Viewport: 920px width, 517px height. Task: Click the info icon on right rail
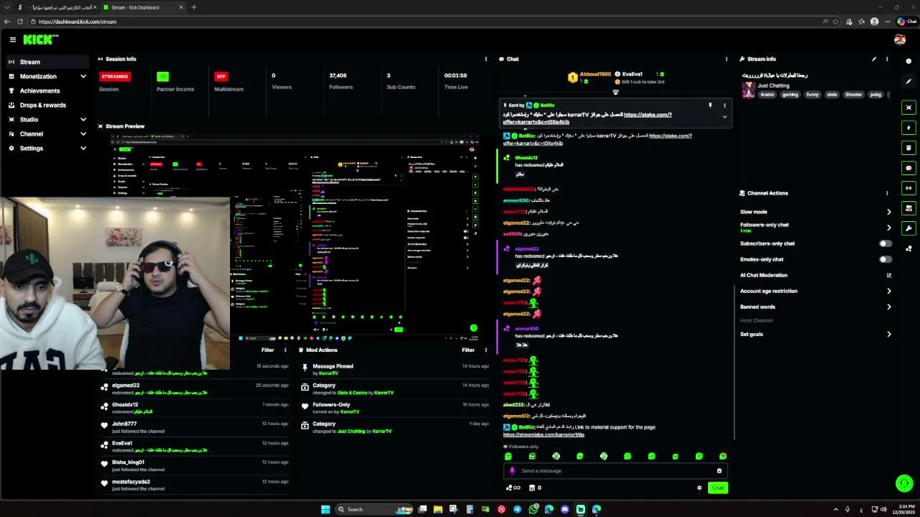pyautogui.click(x=908, y=61)
